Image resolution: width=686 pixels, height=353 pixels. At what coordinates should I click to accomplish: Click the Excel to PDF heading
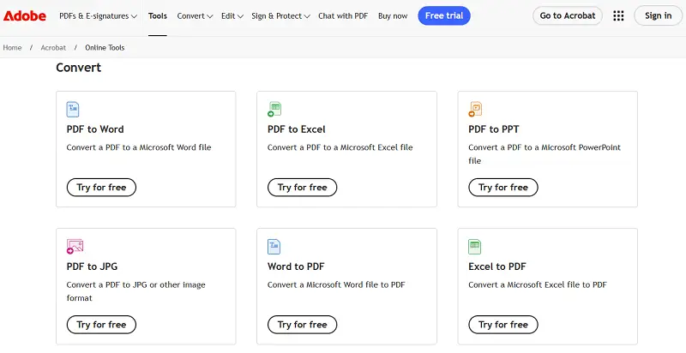coord(497,266)
